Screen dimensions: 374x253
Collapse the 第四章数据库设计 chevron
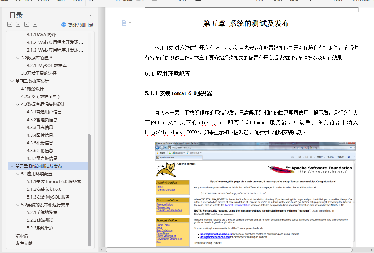point(12,81)
